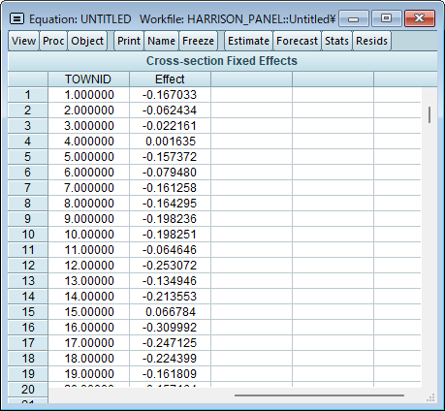
Task: Select TOWNID cell 9.000000
Action: 88,219
